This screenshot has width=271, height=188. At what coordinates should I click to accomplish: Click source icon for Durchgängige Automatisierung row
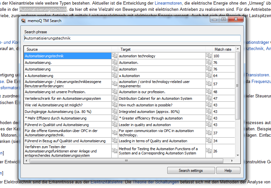(x=115, y=112)
